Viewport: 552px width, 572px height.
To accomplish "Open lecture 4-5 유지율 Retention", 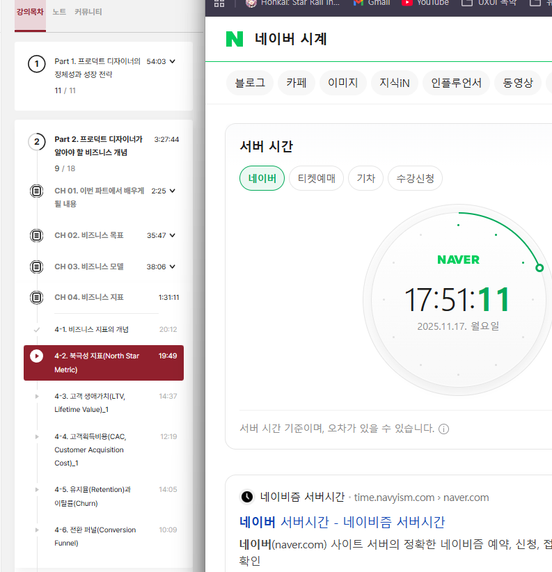I will pos(93,496).
